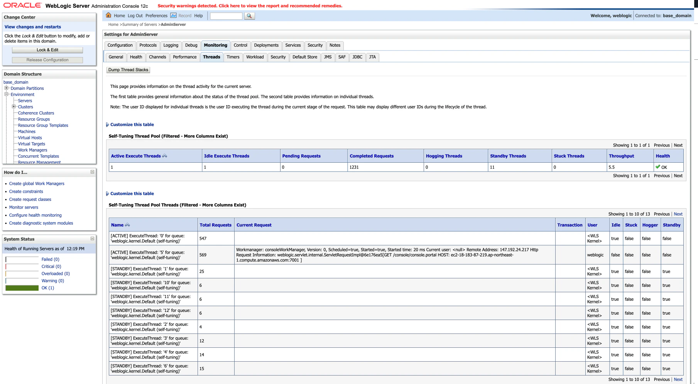Click the security warnings report link
Image resolution: width=698 pixels, height=384 pixels.
pos(250,6)
